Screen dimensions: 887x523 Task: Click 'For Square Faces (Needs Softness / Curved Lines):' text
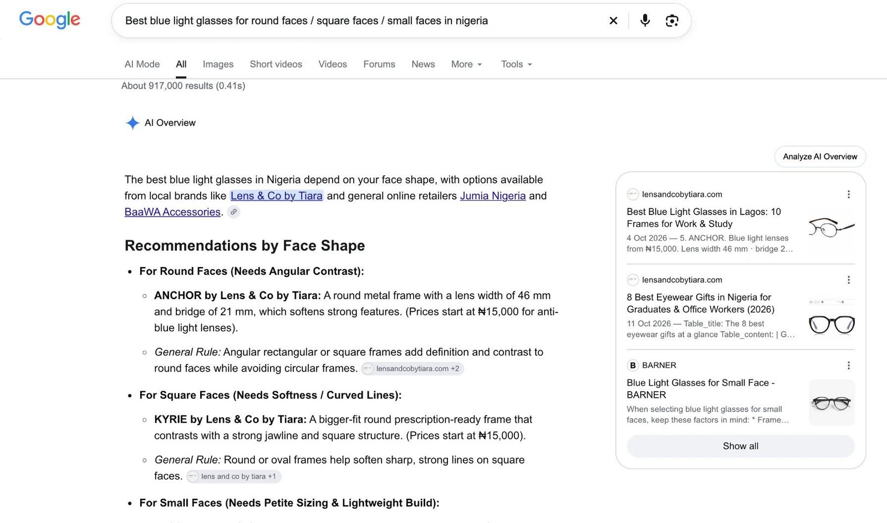(271, 395)
